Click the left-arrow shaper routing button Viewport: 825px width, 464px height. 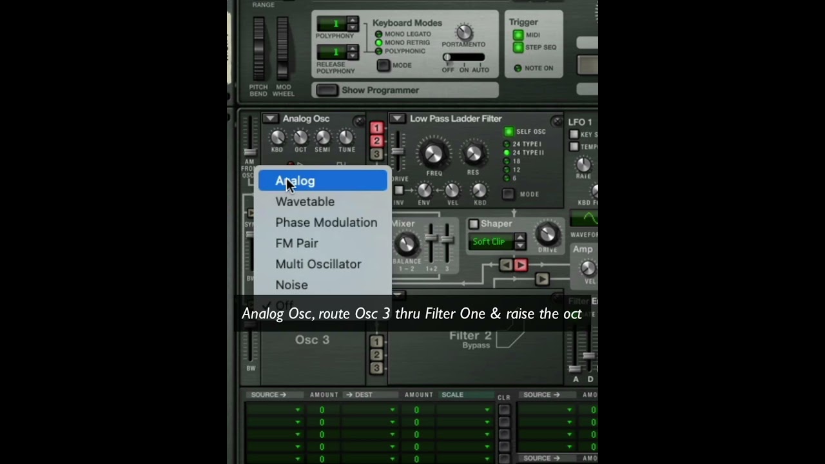click(x=506, y=265)
